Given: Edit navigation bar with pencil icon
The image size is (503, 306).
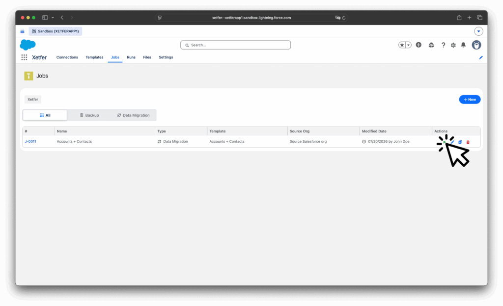Looking at the screenshot, I should tap(480, 57).
